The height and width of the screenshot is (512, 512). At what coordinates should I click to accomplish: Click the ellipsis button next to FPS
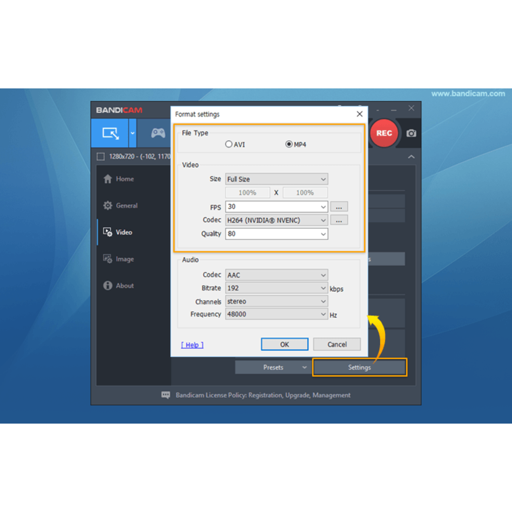point(339,207)
